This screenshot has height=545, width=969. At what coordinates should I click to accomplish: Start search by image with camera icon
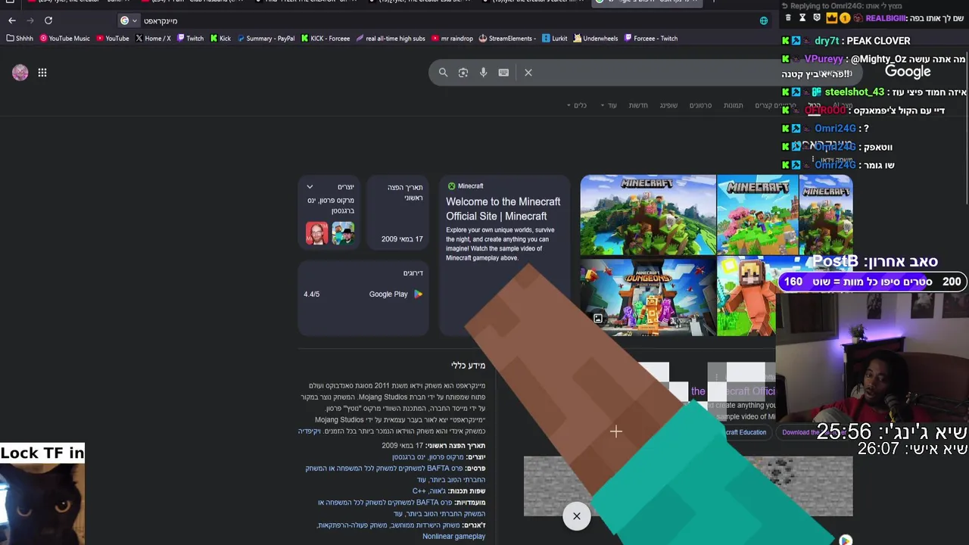click(463, 73)
